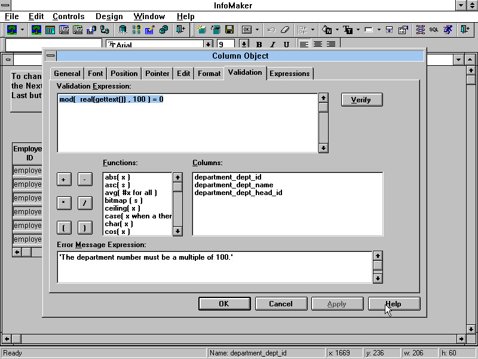Click the overlapping teal cylinders Database icon
The width and height of the screenshot is (478, 359).
164,29
